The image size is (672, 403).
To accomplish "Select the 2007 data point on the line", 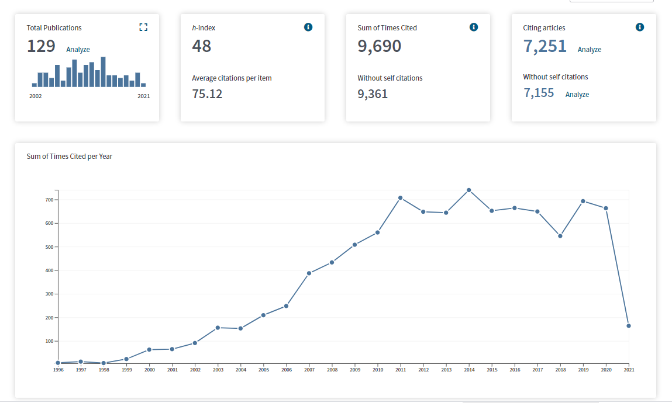I will click(x=309, y=273).
